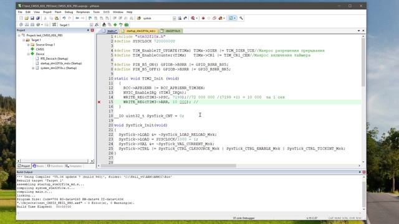Open Manage Project Items icon
The width and height of the screenshot is (399, 224).
point(104,25)
